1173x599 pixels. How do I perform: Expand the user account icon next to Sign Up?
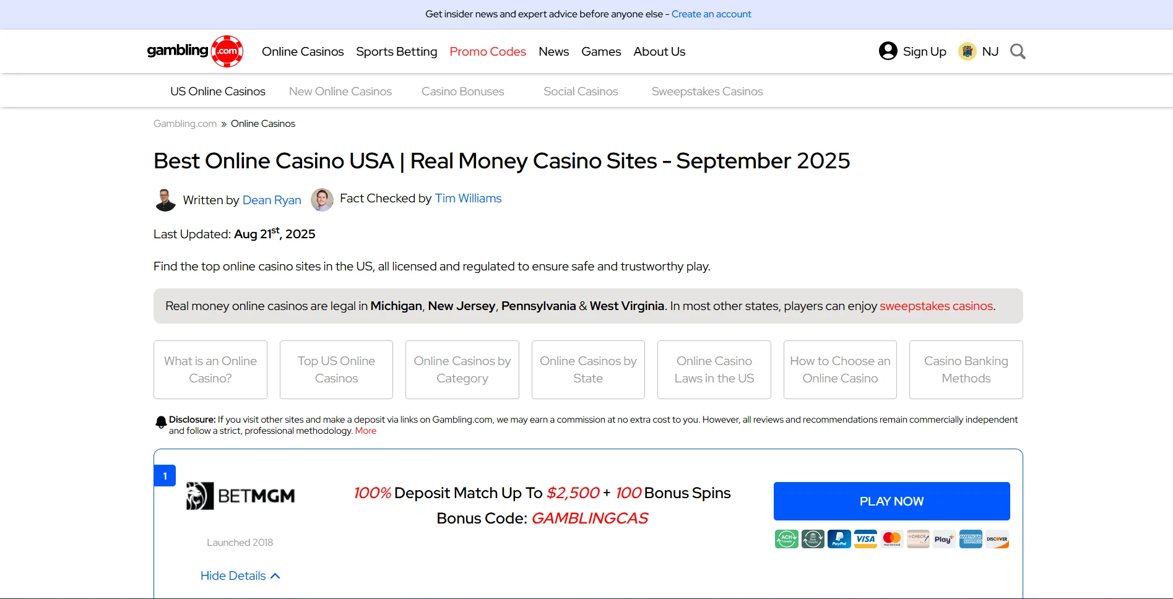pyautogui.click(x=887, y=51)
